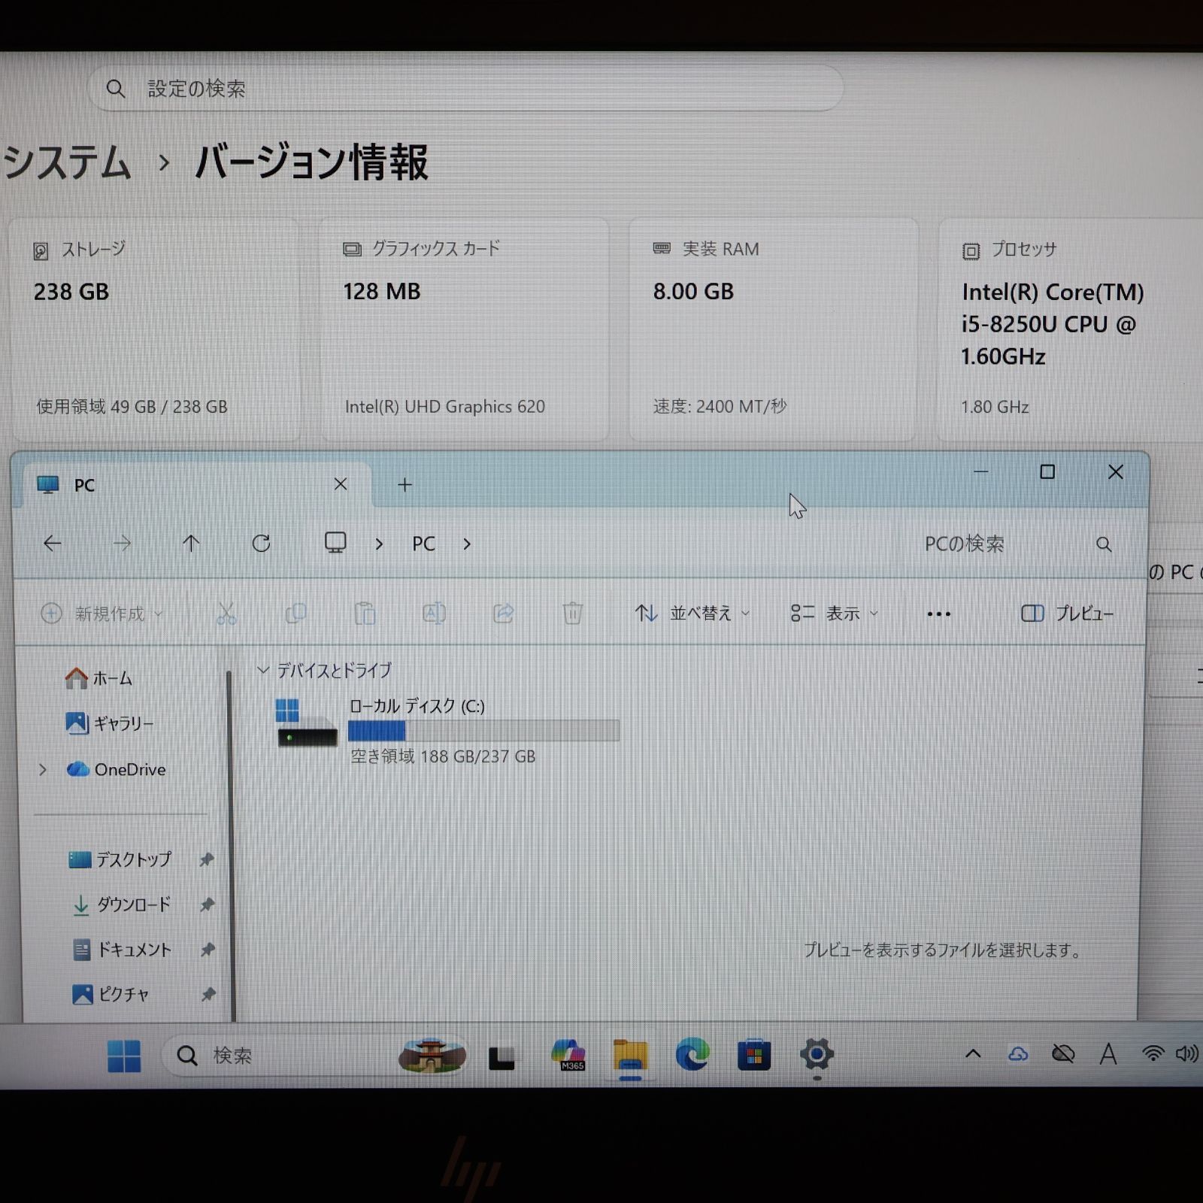This screenshot has height=1203, width=1203.
Task: Open the ストレージ card in Settings
Action: 155,329
